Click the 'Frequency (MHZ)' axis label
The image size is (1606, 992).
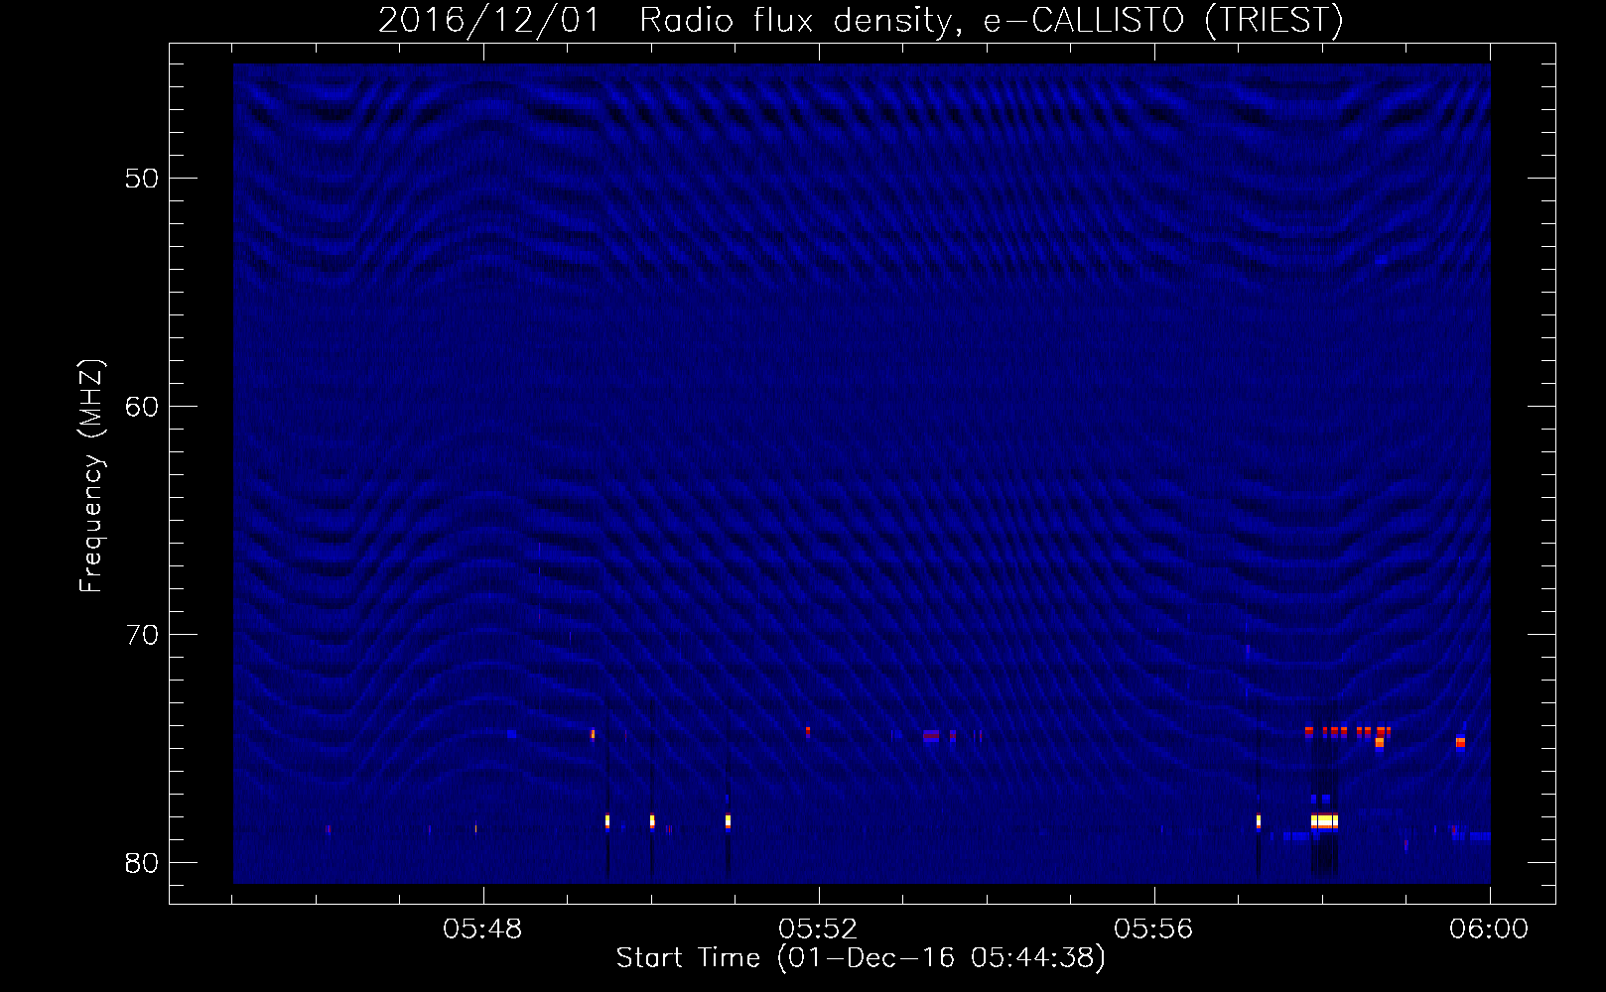click(x=91, y=476)
